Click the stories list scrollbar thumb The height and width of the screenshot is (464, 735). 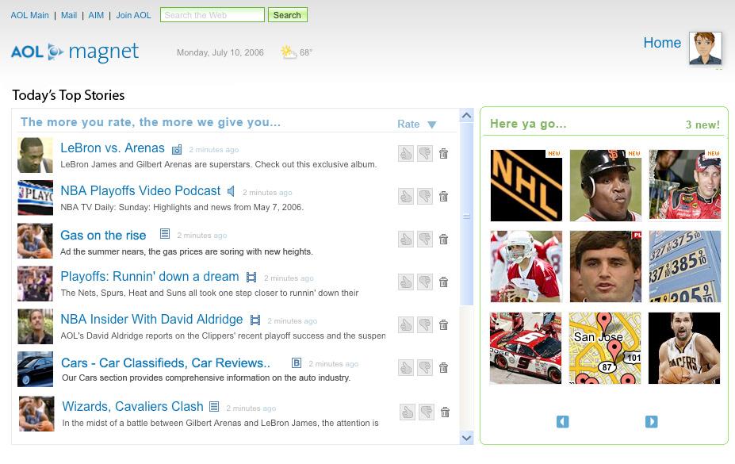466,214
